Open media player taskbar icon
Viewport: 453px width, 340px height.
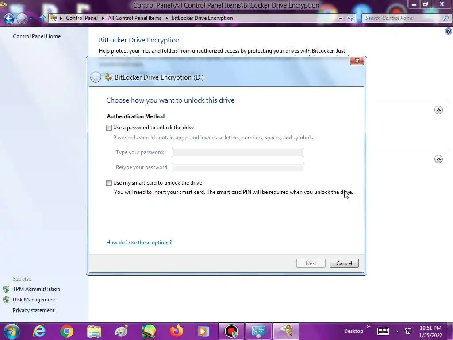[x=203, y=331]
